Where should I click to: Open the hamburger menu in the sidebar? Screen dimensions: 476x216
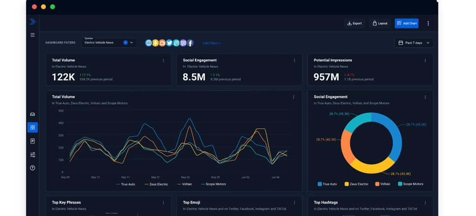[x=32, y=35]
